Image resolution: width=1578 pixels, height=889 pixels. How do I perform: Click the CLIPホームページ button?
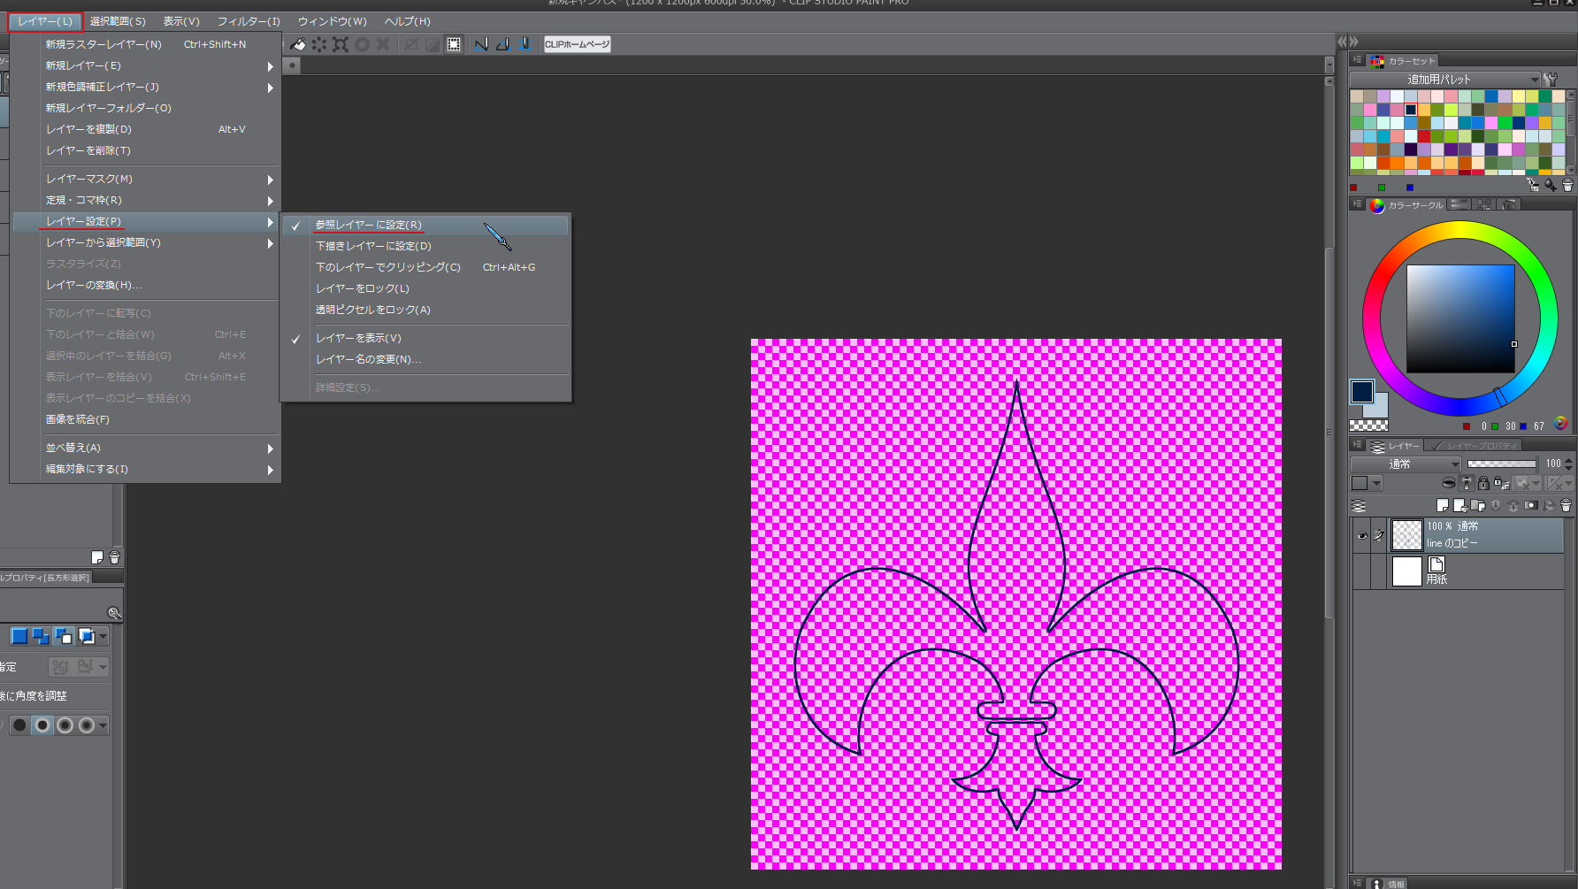(x=577, y=44)
